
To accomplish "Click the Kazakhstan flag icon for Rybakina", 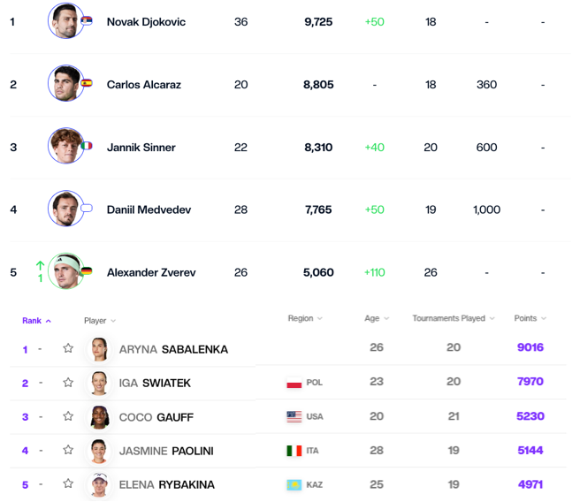I will [294, 484].
